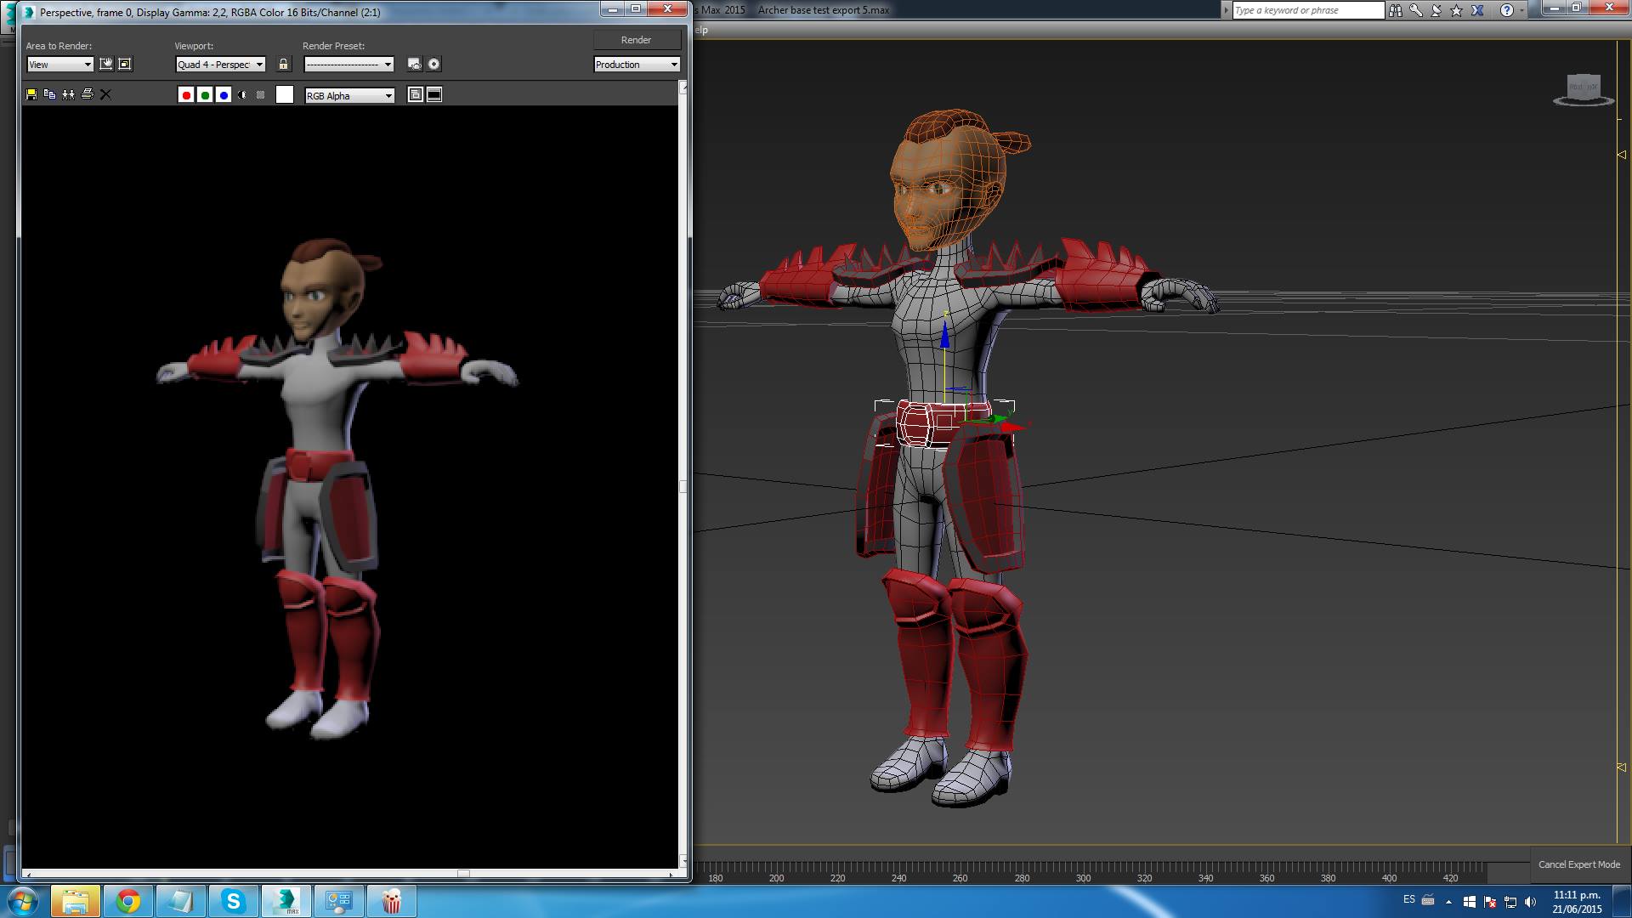The width and height of the screenshot is (1632, 918).
Task: Toggle the green channel display
Action: coord(205,95)
